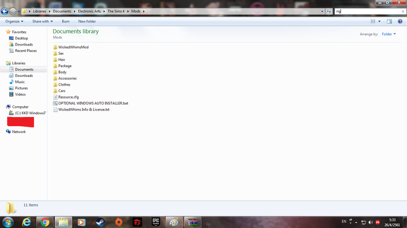The width and height of the screenshot is (407, 228).
Task: Select the Body folder
Action: point(62,72)
